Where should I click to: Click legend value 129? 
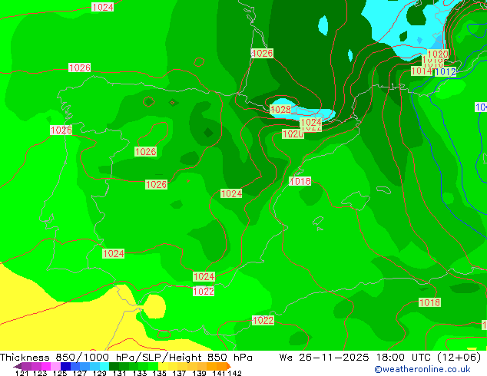tap(100, 373)
